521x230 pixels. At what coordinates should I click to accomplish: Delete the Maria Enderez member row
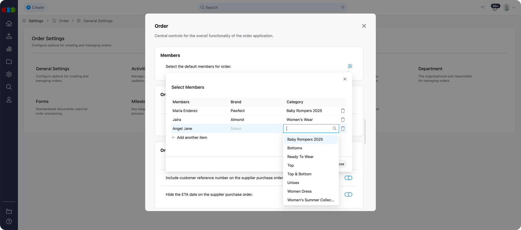[x=343, y=111]
